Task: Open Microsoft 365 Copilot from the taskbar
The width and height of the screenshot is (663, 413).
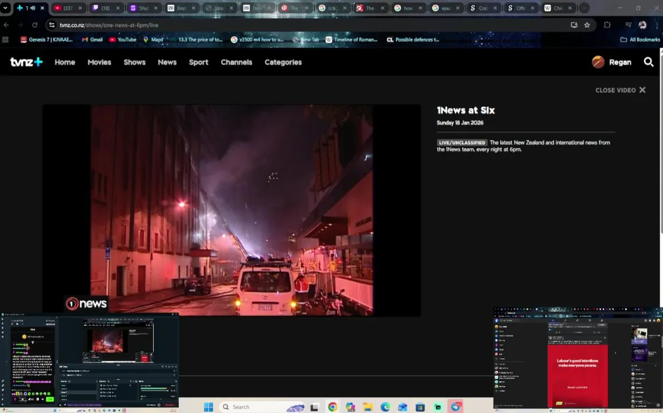Action: [351, 407]
